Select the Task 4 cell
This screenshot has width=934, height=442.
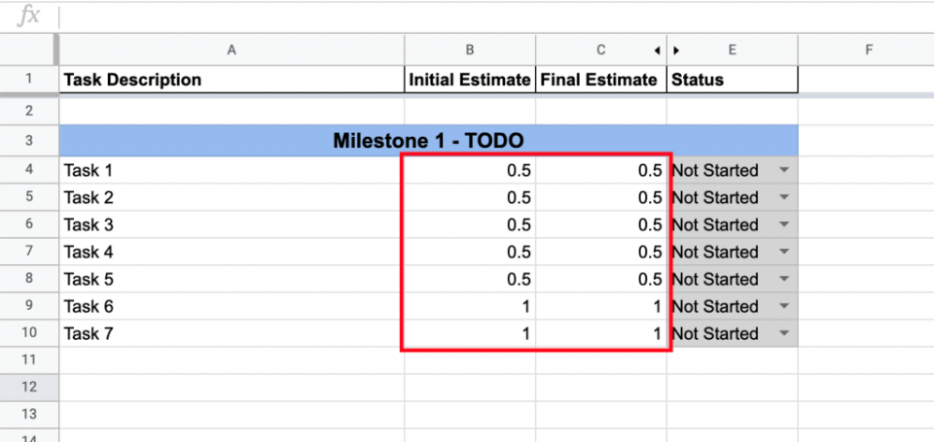[x=232, y=253]
